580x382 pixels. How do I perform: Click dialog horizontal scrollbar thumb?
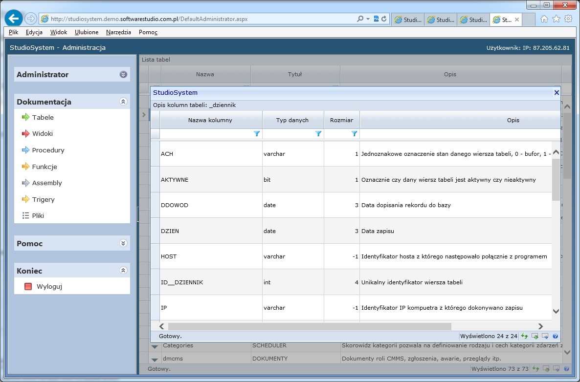pos(310,326)
